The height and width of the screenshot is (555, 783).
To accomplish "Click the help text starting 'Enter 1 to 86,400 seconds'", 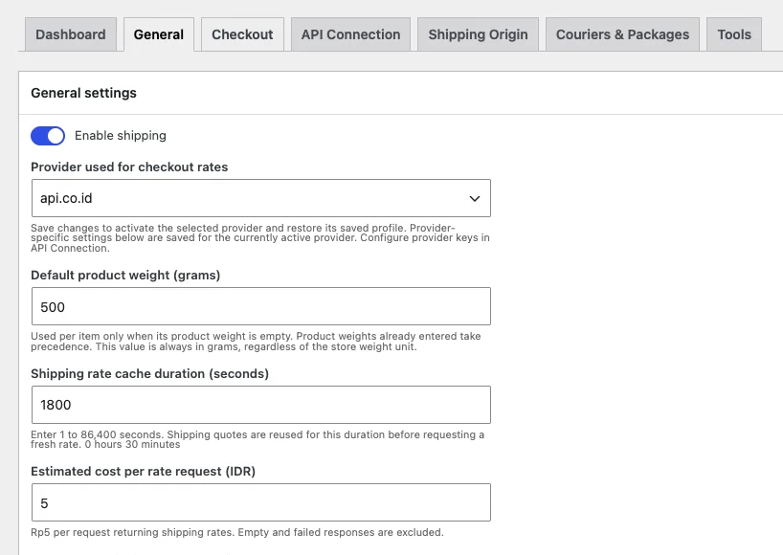I will coord(257,440).
